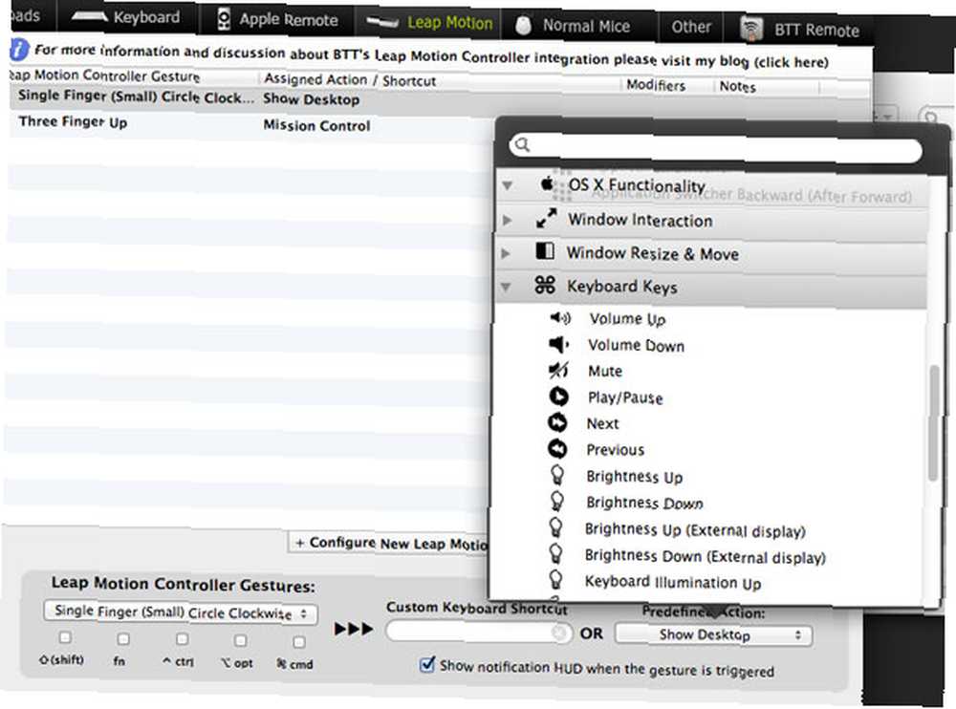The image size is (956, 709).
Task: Pick the Next track icon
Action: (x=557, y=422)
